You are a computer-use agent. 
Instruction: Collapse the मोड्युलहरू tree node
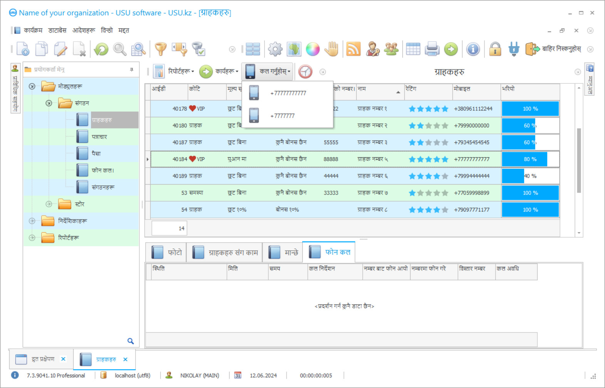click(x=32, y=86)
